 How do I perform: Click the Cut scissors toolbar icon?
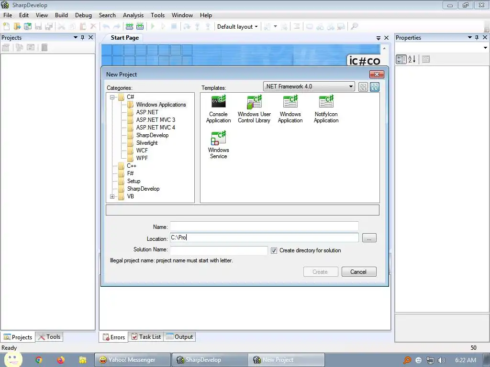click(62, 27)
